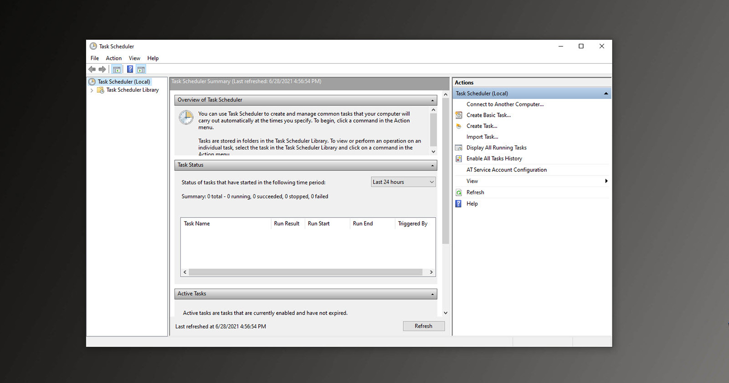This screenshot has height=383, width=729.
Task: Open the File menu
Action: coord(95,58)
